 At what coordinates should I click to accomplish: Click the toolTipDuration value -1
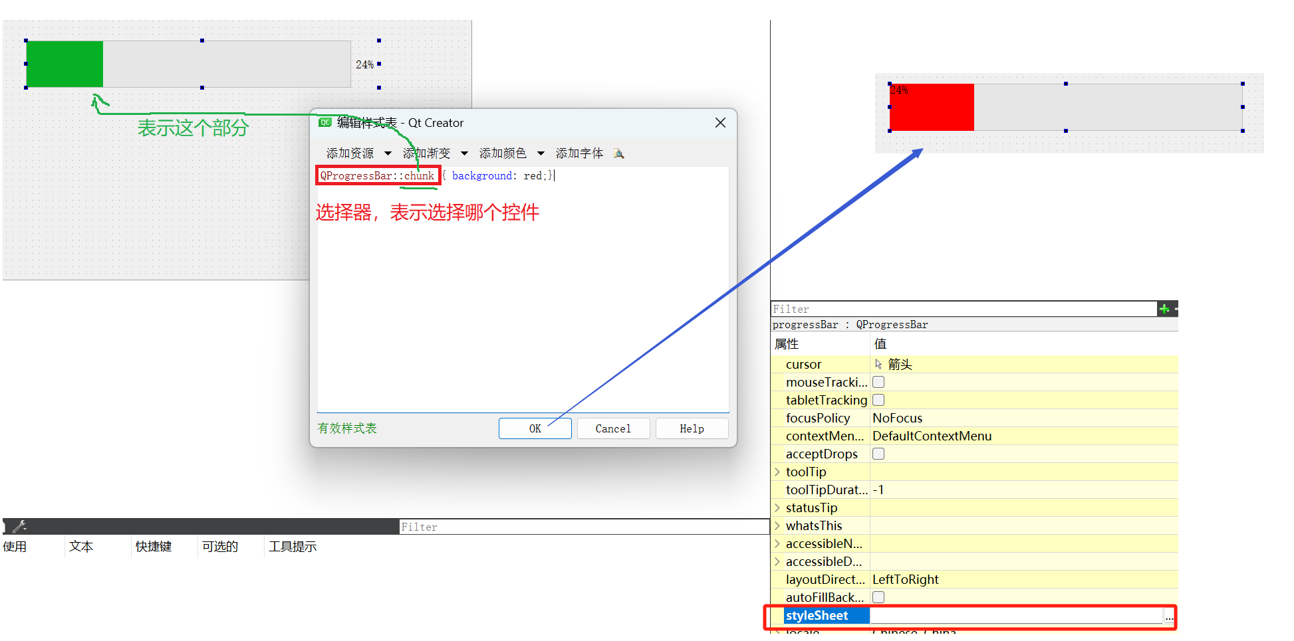878,490
